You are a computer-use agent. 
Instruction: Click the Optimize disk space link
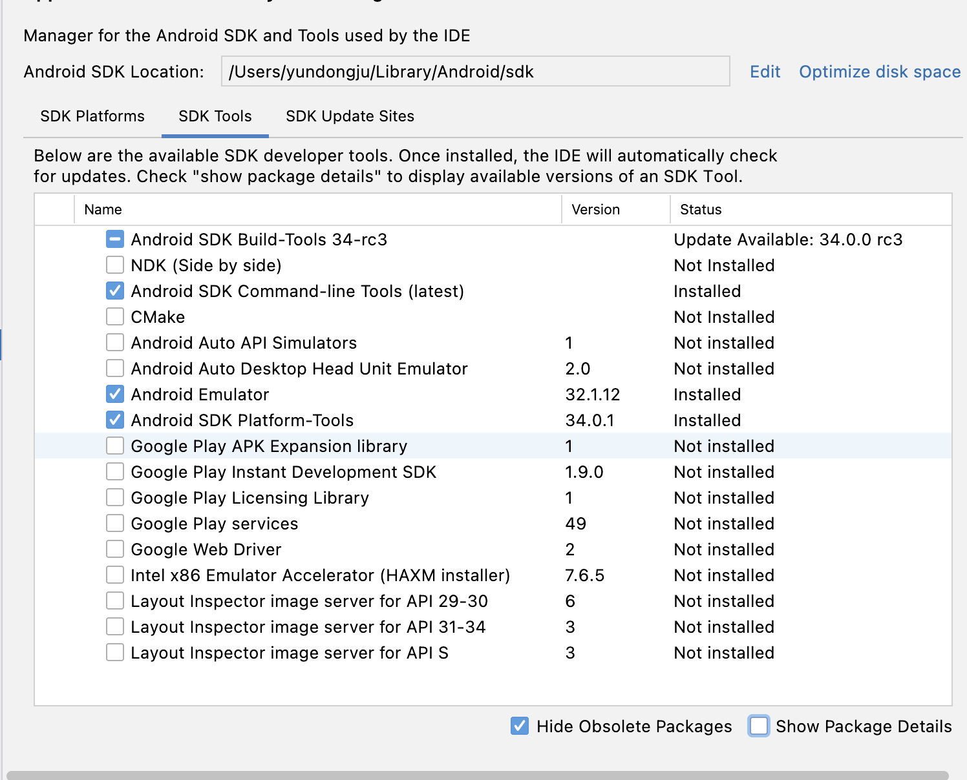(879, 72)
